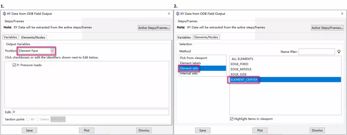This screenshot has height=135, width=347.
Task: Toggle the P: Pressure loads checkbox
Action: point(14,65)
